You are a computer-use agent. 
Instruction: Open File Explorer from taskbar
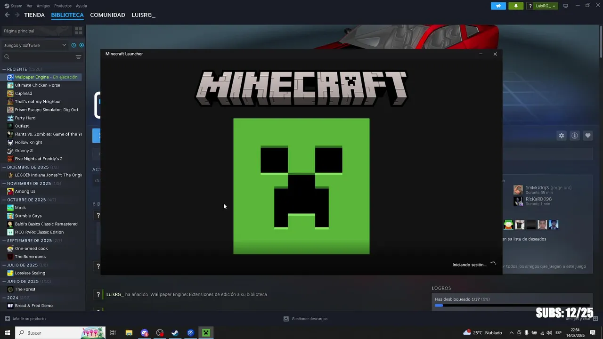pyautogui.click(x=129, y=333)
